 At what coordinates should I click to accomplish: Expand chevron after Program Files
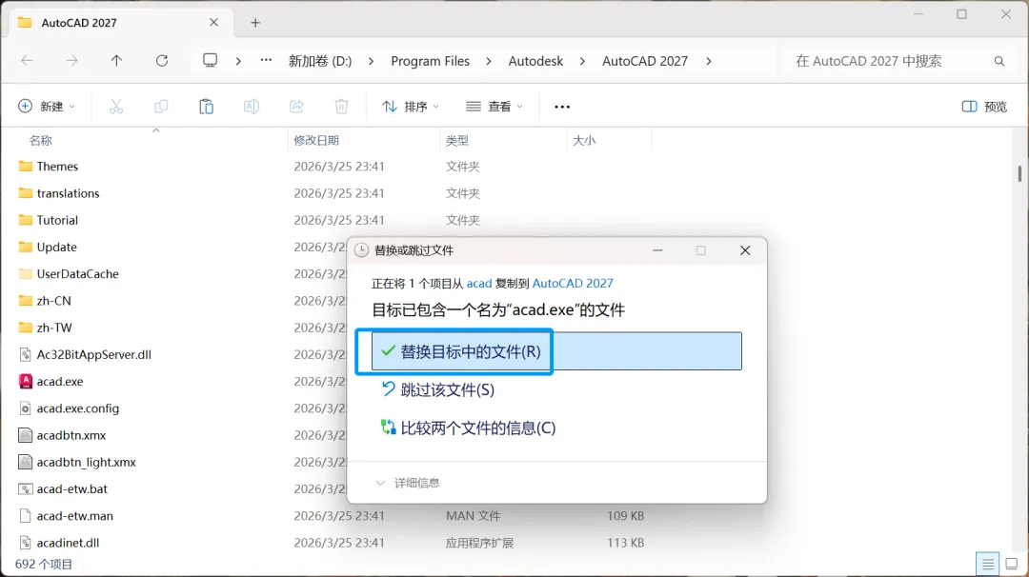(488, 61)
